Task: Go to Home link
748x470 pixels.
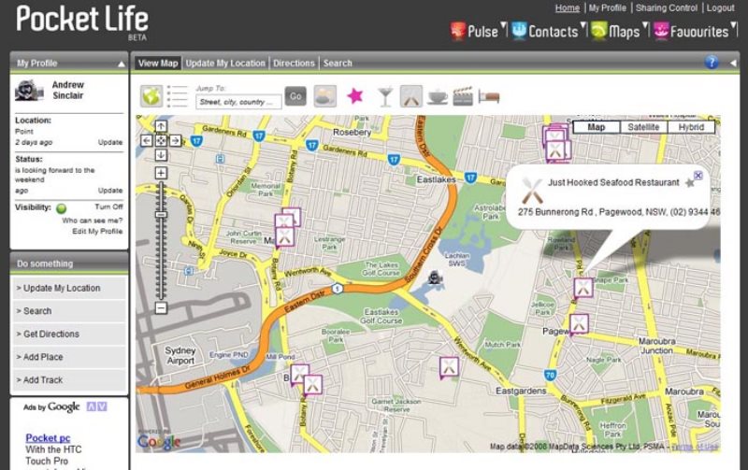Action: pos(568,8)
